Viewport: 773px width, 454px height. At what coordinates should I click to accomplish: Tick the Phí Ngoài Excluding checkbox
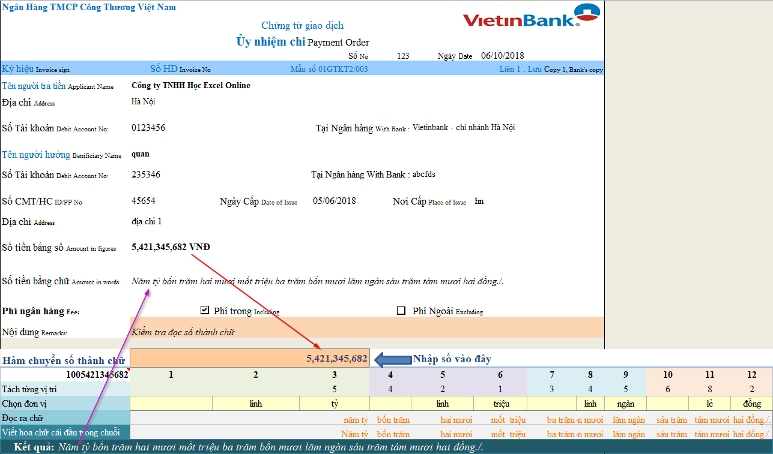click(x=401, y=311)
